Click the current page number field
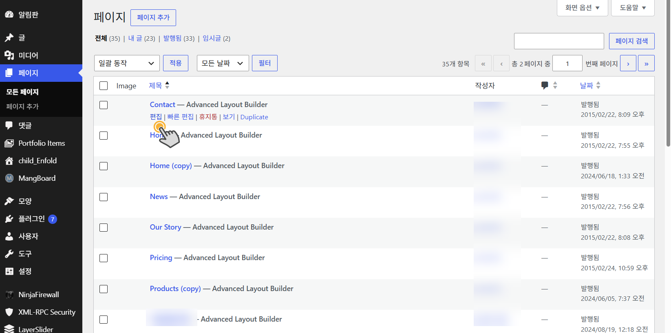671x333 pixels. (x=567, y=64)
